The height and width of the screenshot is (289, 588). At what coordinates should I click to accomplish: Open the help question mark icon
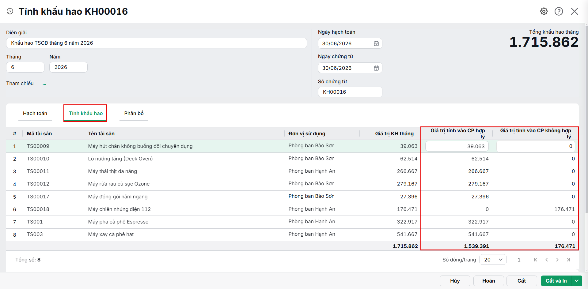559,11
